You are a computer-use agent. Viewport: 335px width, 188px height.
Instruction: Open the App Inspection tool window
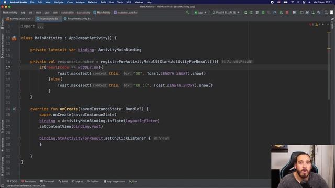114,181
